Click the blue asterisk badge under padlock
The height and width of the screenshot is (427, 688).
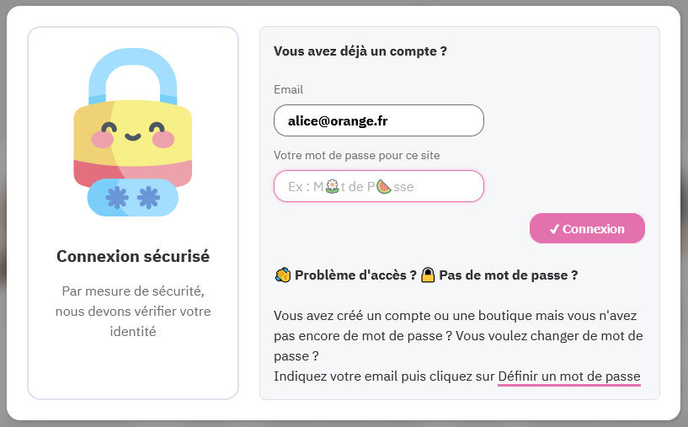coord(132,198)
